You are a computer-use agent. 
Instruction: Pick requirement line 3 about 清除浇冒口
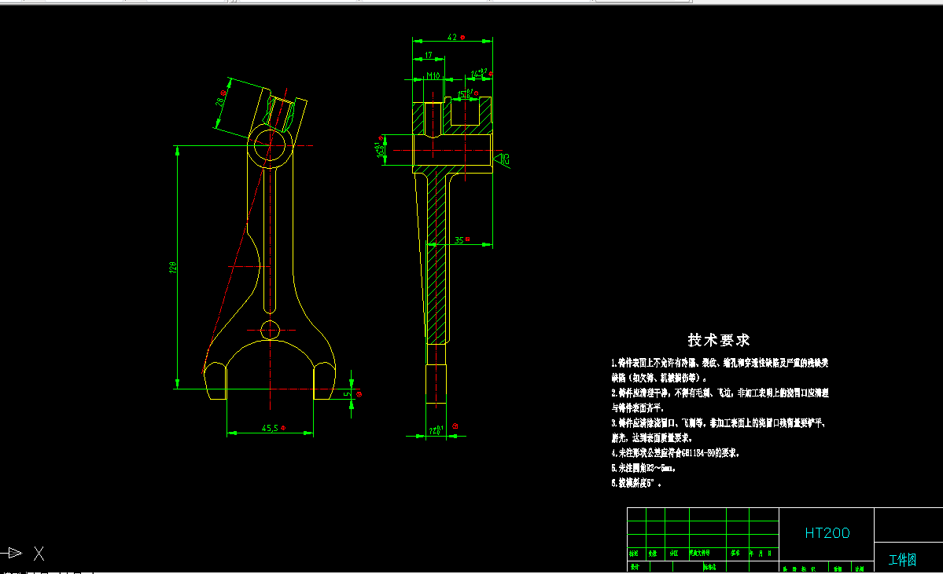(x=719, y=430)
